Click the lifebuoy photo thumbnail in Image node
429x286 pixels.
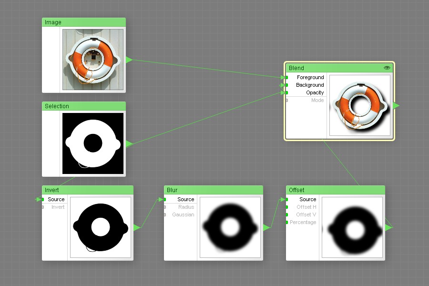[x=93, y=60]
